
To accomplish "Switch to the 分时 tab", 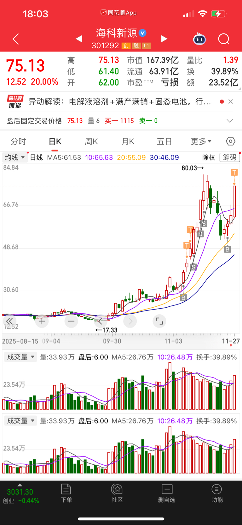I will pyautogui.click(x=18, y=141).
